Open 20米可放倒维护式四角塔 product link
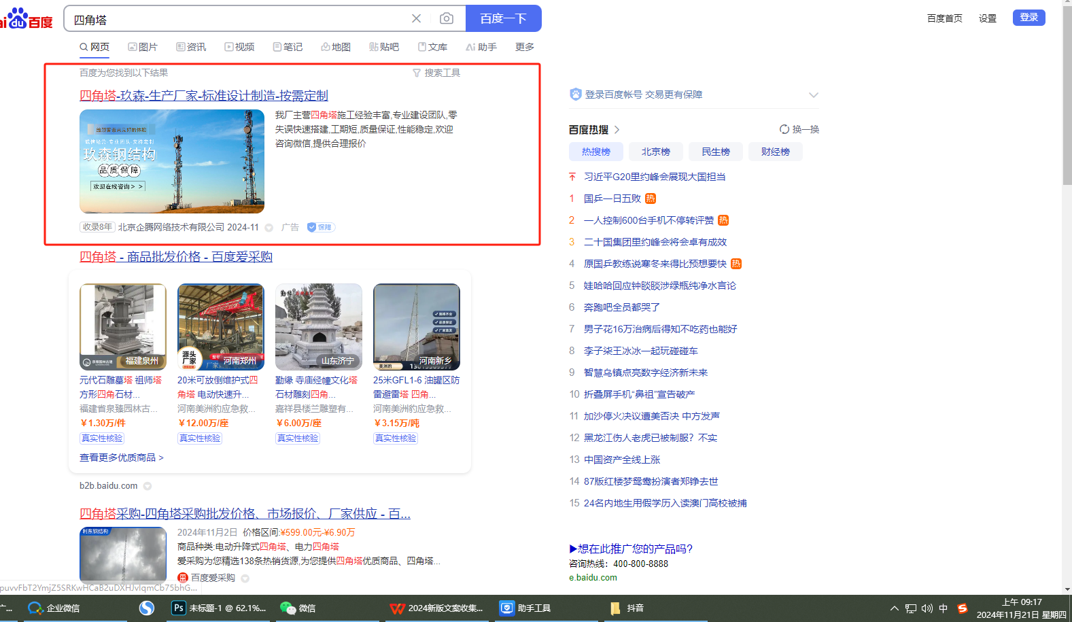The height and width of the screenshot is (622, 1072). pyautogui.click(x=218, y=387)
